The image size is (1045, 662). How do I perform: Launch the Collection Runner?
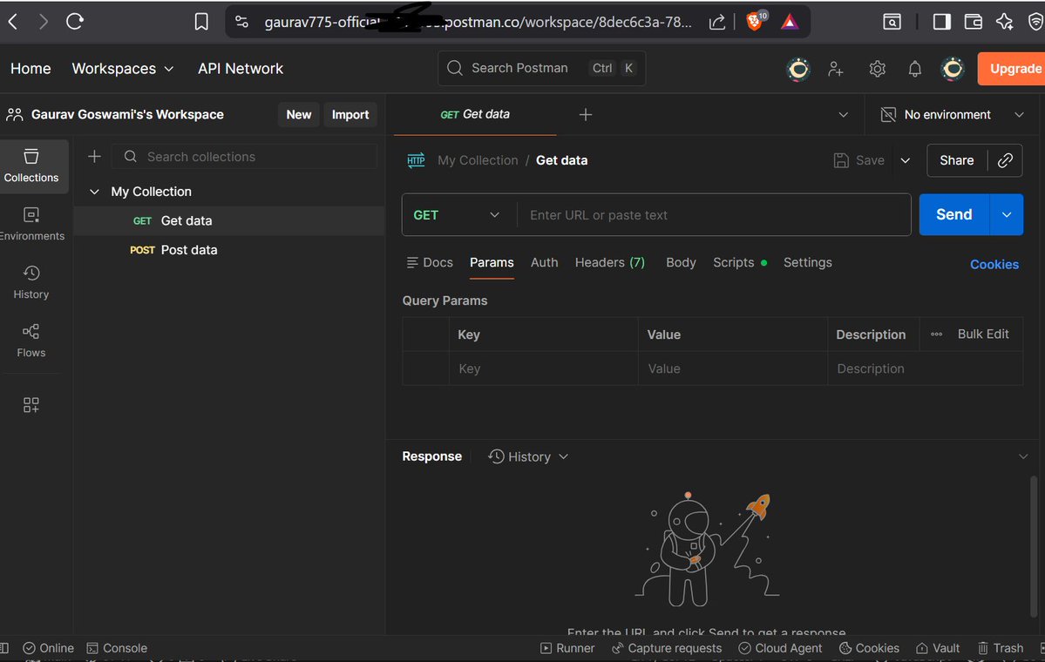(x=567, y=648)
